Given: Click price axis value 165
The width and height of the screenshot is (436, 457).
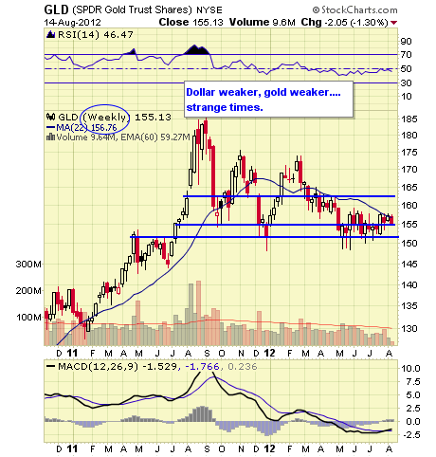Looking at the screenshot, I should click(x=409, y=188).
